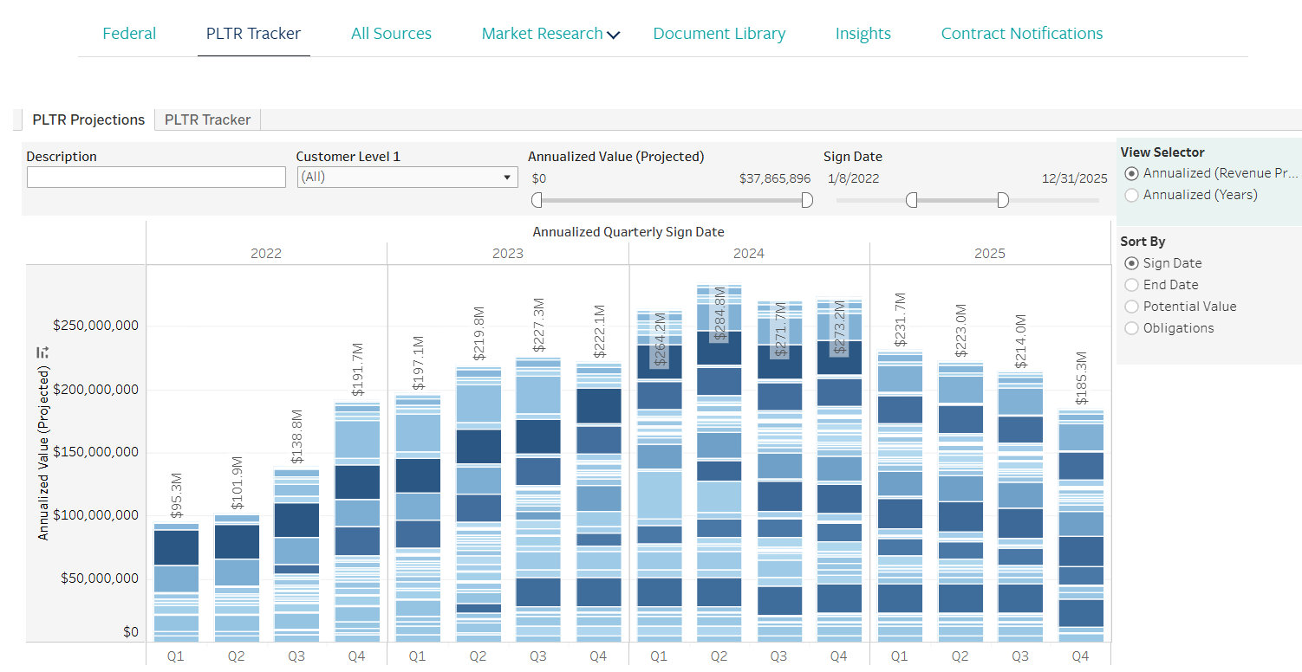Screen dimensions: 1302x672
Task: Select Annualized (Revenue Pr... view option
Action: 1210,173
